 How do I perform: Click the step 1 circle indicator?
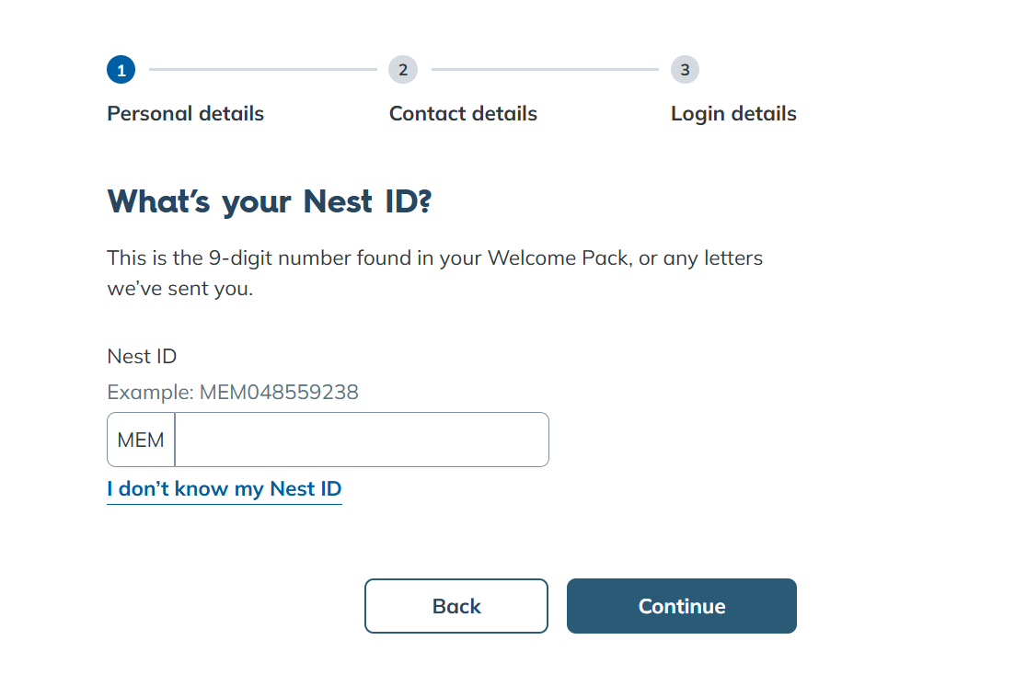click(121, 69)
